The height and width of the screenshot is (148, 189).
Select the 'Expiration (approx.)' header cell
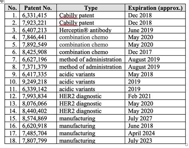pos(155,8)
